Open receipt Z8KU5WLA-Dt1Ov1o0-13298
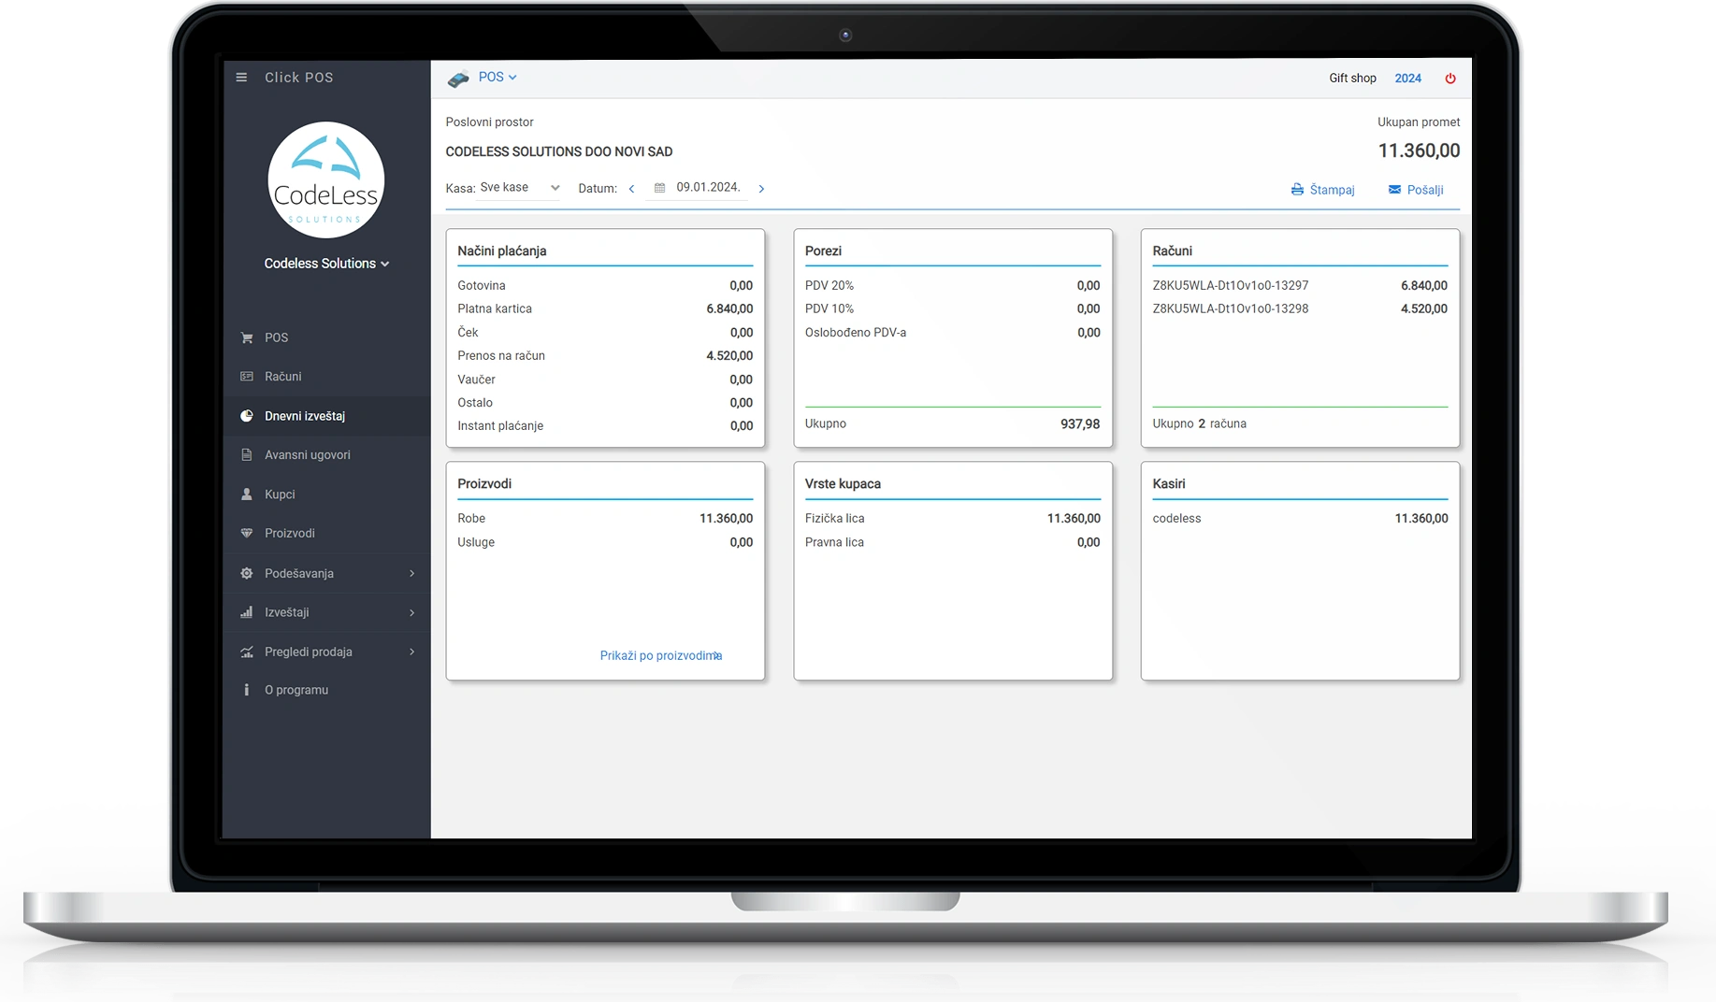 (x=1231, y=309)
